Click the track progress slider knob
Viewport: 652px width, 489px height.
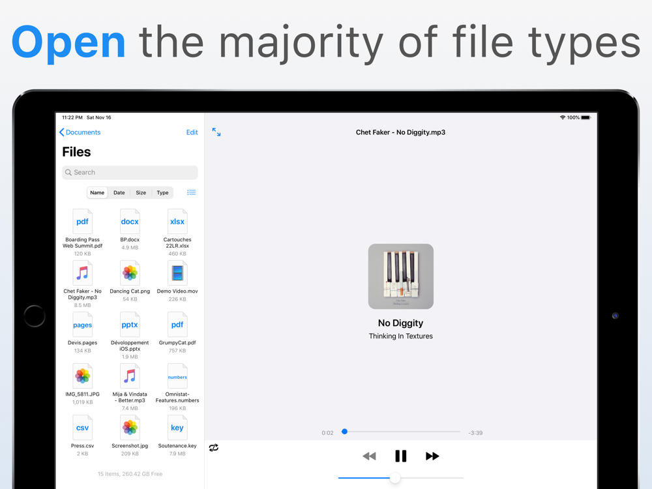(x=344, y=432)
